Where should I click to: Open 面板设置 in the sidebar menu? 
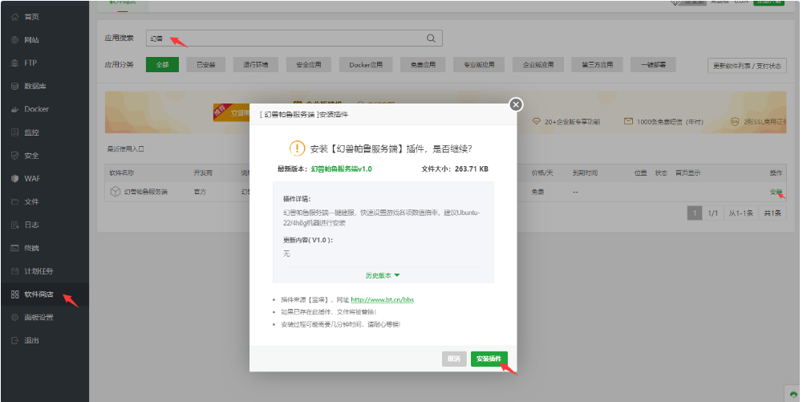[x=39, y=318]
